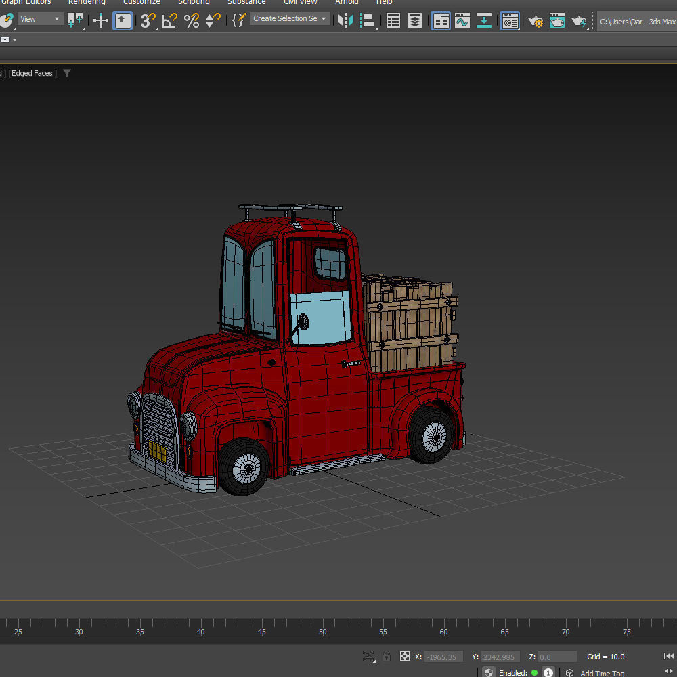
Task: Click the numbered circle badge after Enabled
Action: click(x=548, y=672)
